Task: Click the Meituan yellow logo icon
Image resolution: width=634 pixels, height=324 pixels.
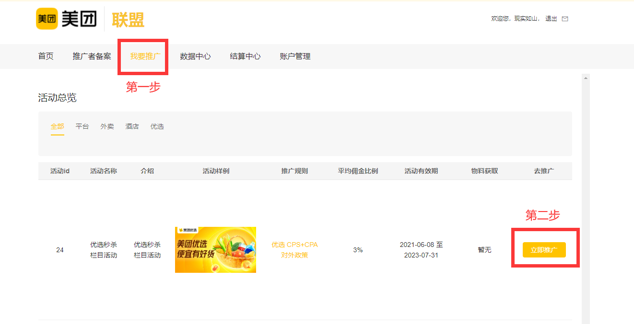Action: tap(47, 19)
